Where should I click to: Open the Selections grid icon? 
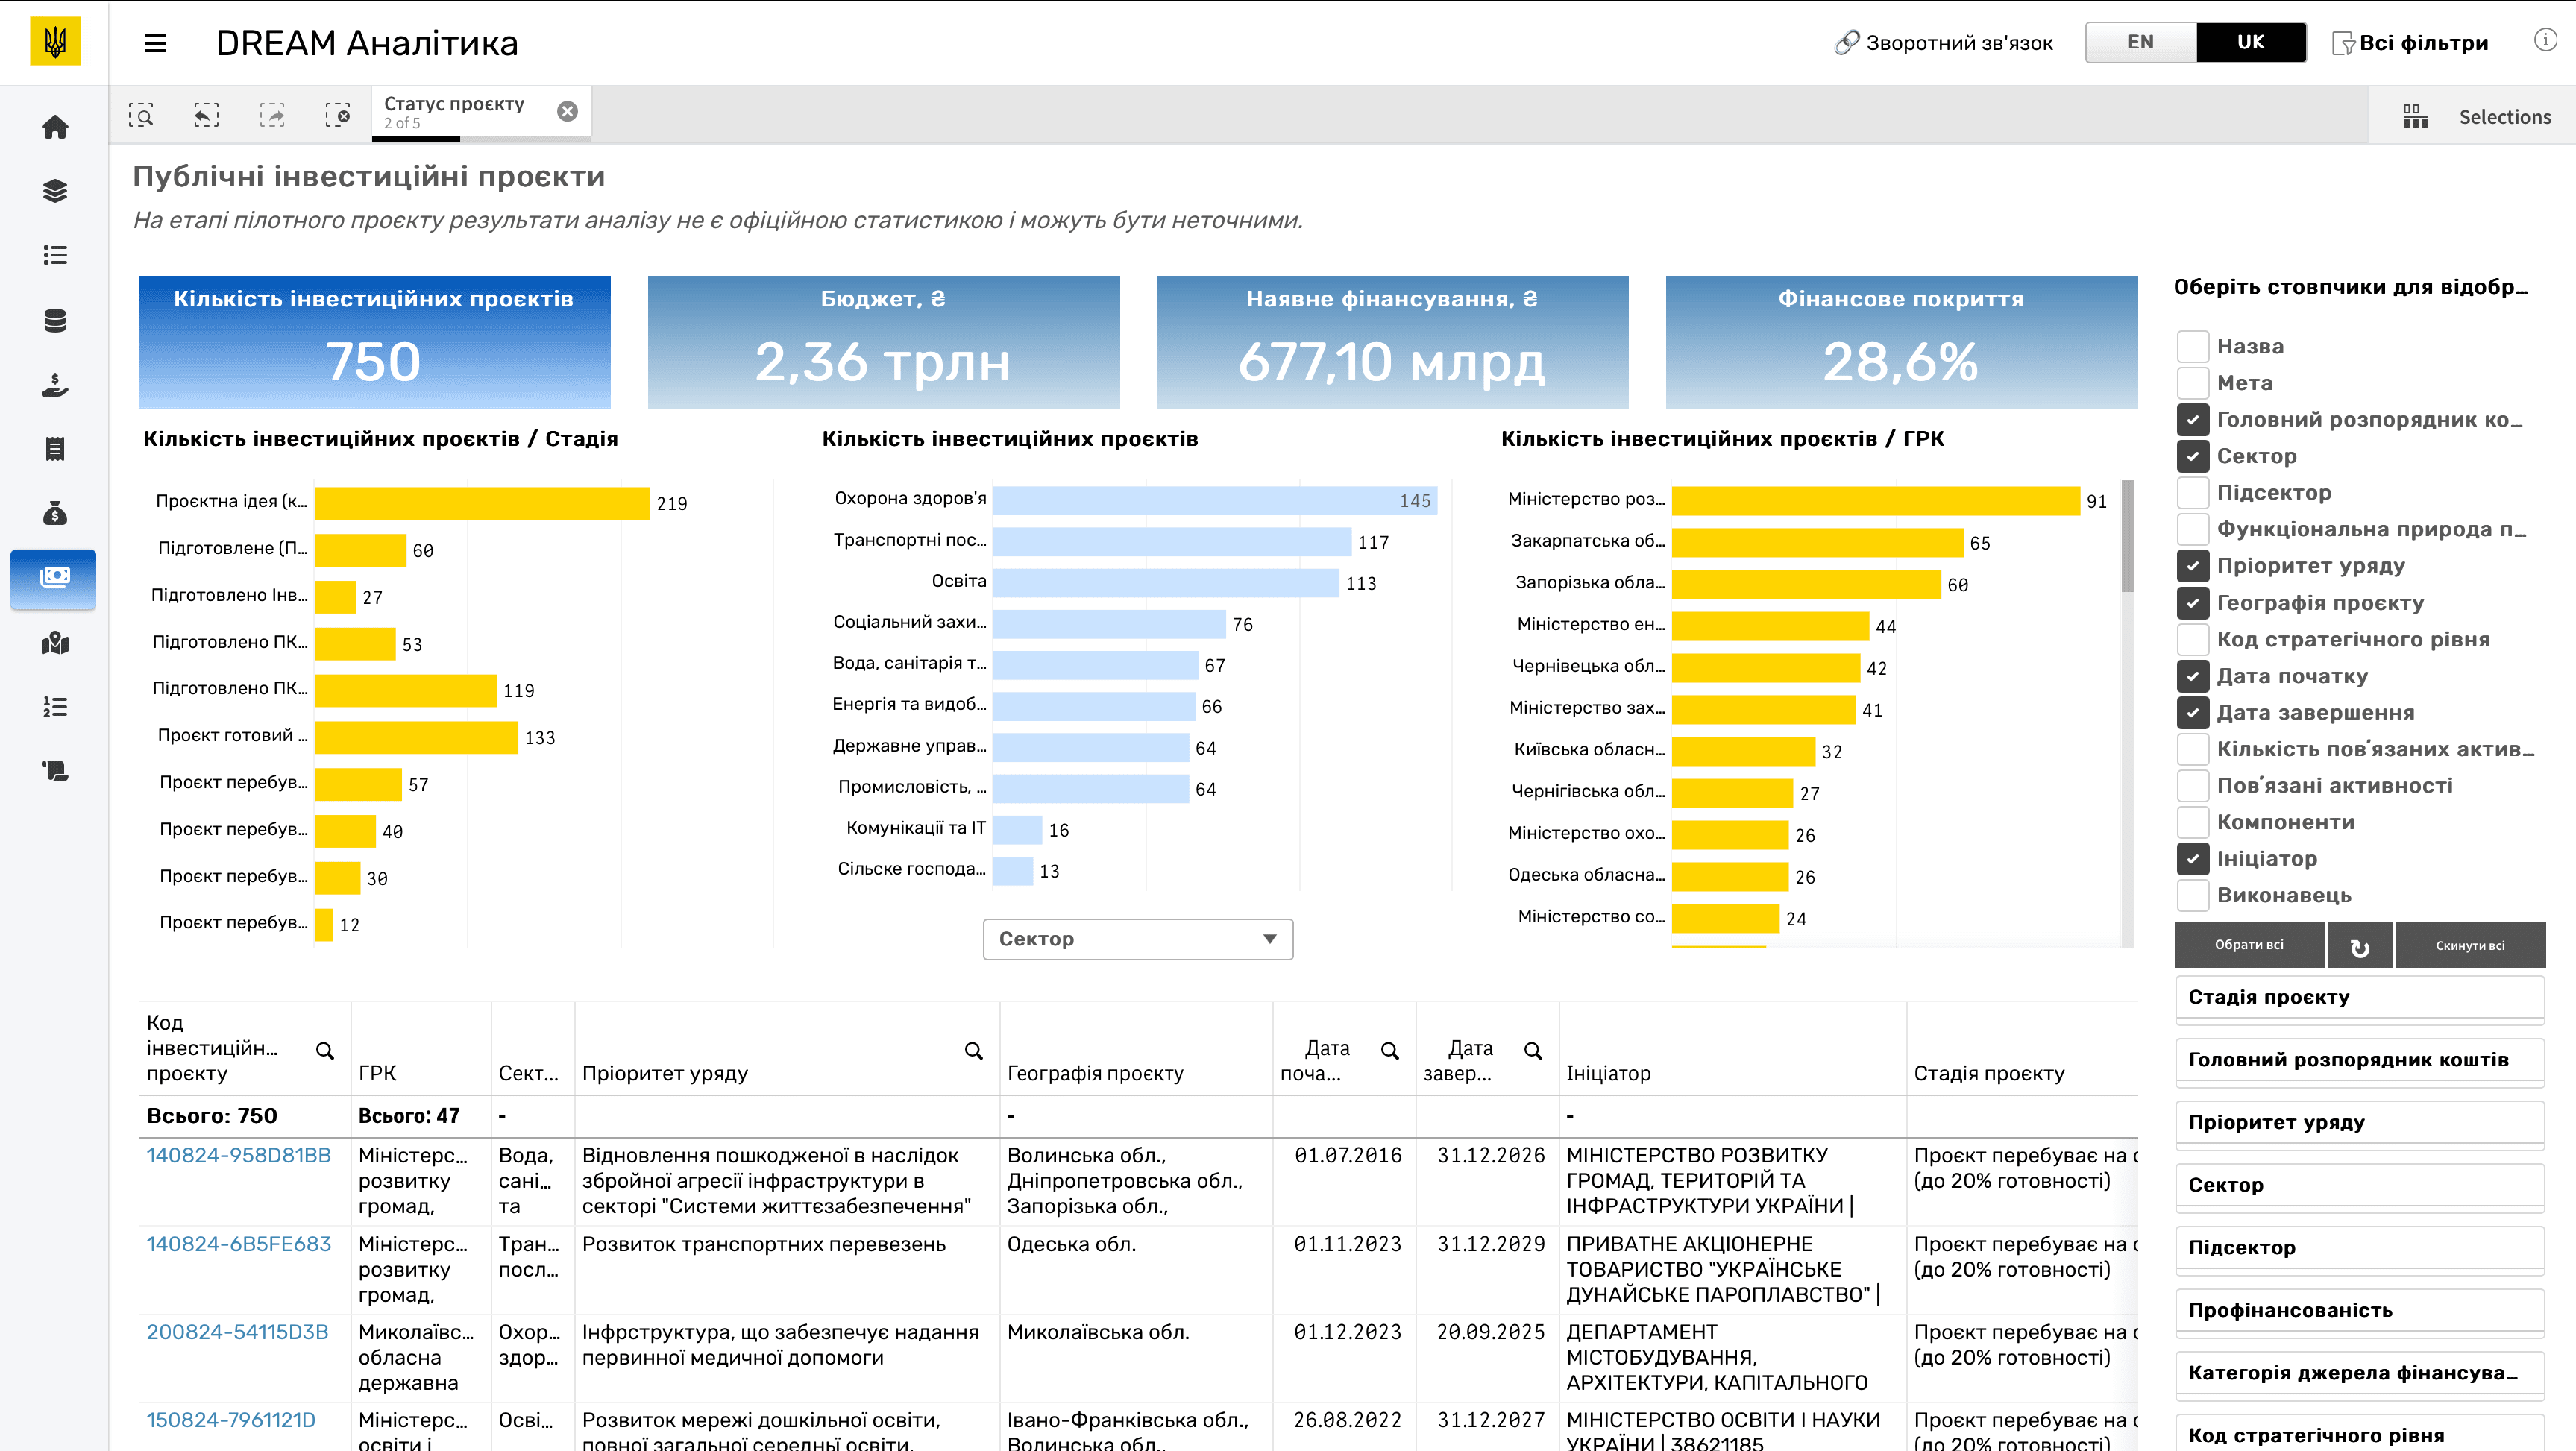[x=2415, y=116]
